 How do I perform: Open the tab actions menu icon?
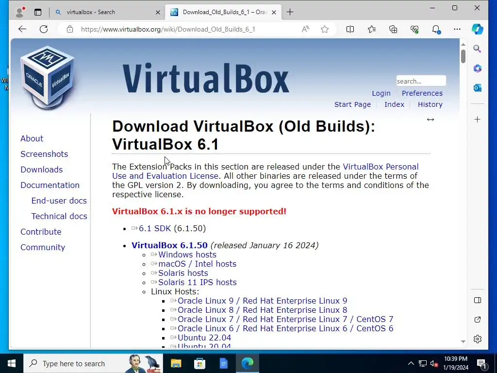point(38,12)
